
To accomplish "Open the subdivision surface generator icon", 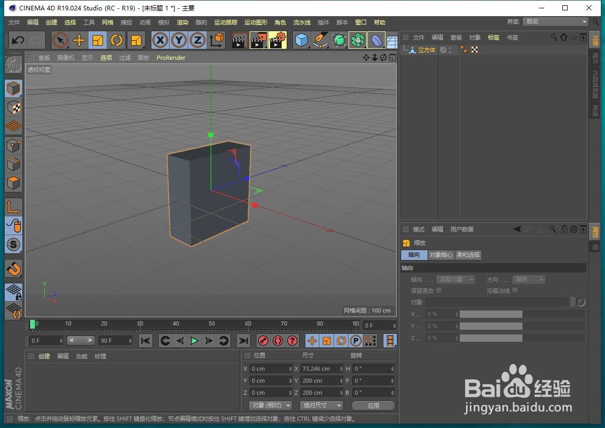I will pyautogui.click(x=339, y=40).
